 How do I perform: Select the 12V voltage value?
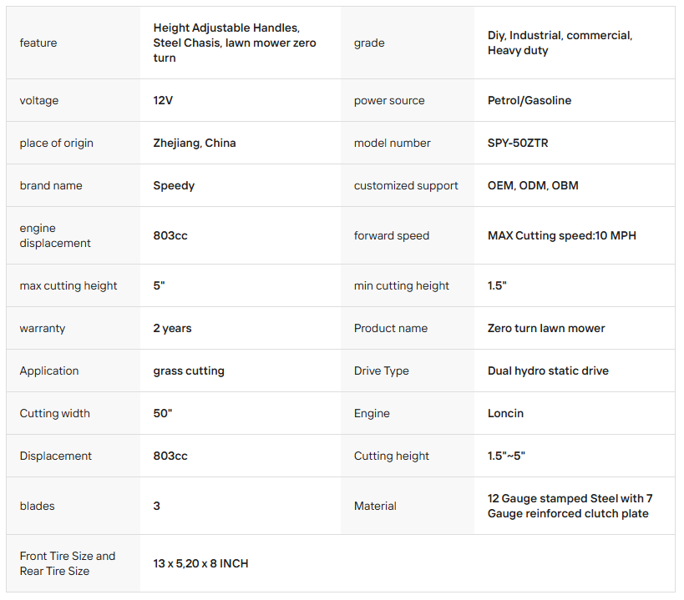[163, 100]
